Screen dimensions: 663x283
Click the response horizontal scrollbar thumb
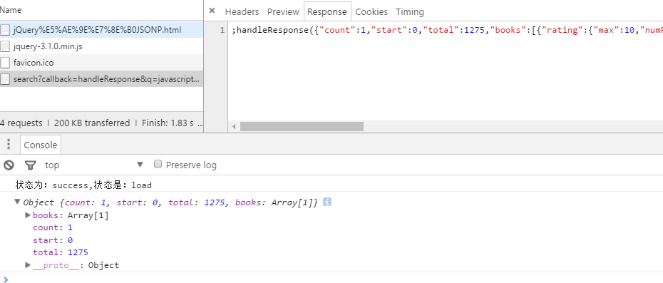click(302, 126)
